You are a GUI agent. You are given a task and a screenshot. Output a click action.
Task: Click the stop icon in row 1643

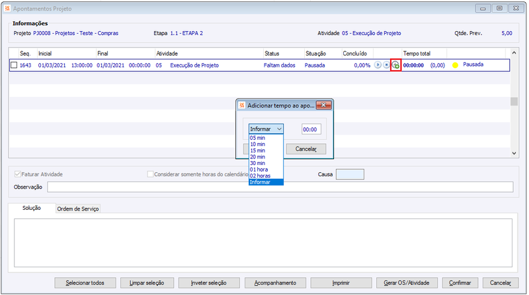pyautogui.click(x=386, y=65)
